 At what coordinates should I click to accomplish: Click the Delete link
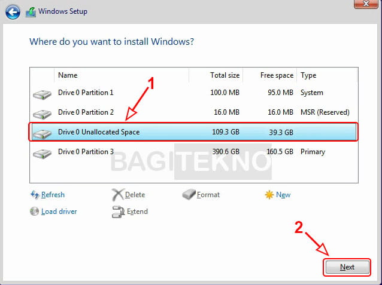click(x=135, y=195)
